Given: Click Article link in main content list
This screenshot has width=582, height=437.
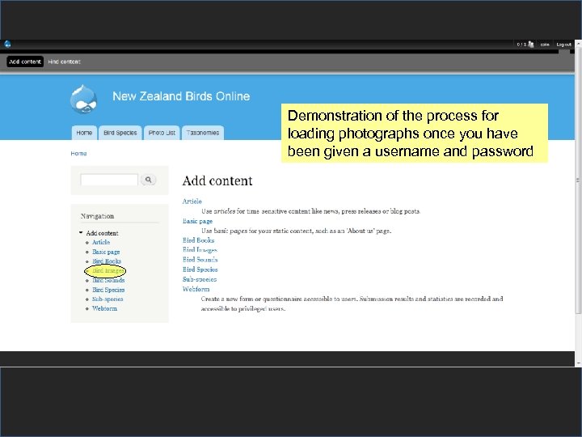Looking at the screenshot, I should pos(192,202).
